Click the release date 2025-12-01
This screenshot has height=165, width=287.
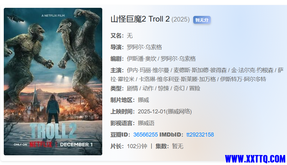[152, 112]
